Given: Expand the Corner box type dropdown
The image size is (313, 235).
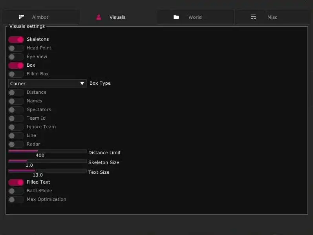Looking at the screenshot, I should tap(47, 84).
